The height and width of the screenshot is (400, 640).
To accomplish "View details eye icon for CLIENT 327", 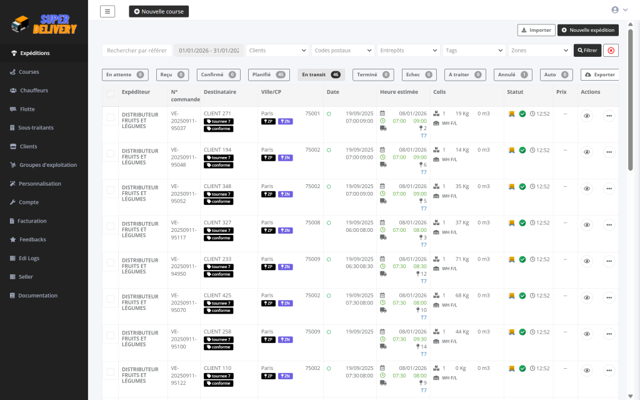I will coord(586,225).
